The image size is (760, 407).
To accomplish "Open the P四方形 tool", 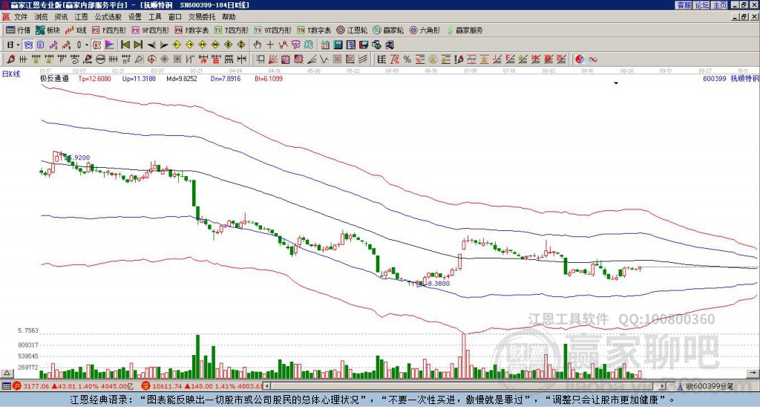I will click(109, 30).
